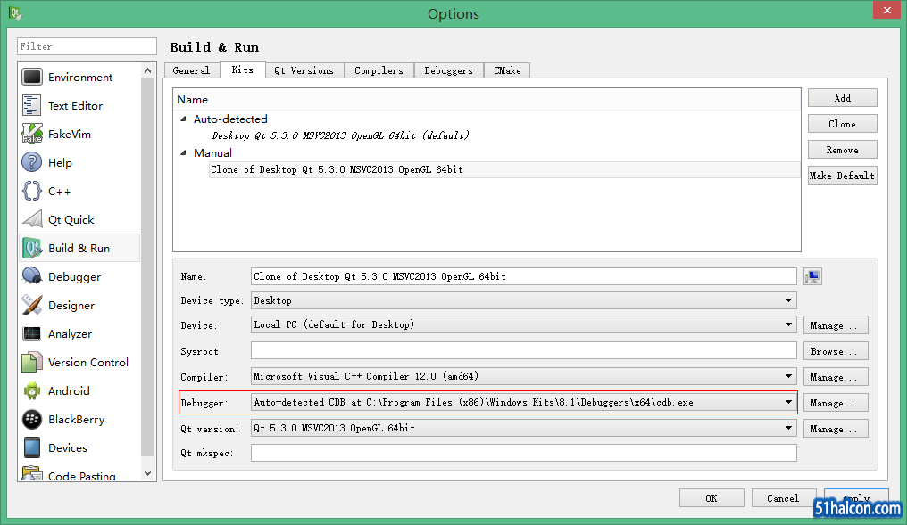Click the Add kit button
The width and height of the screenshot is (907, 525).
point(842,98)
